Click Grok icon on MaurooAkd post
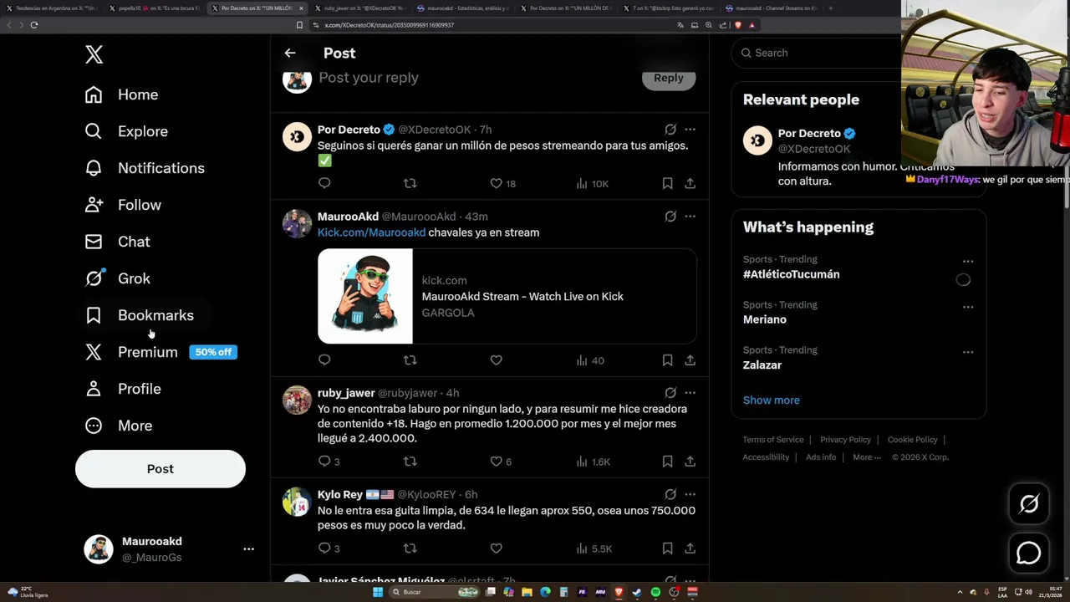 click(670, 217)
